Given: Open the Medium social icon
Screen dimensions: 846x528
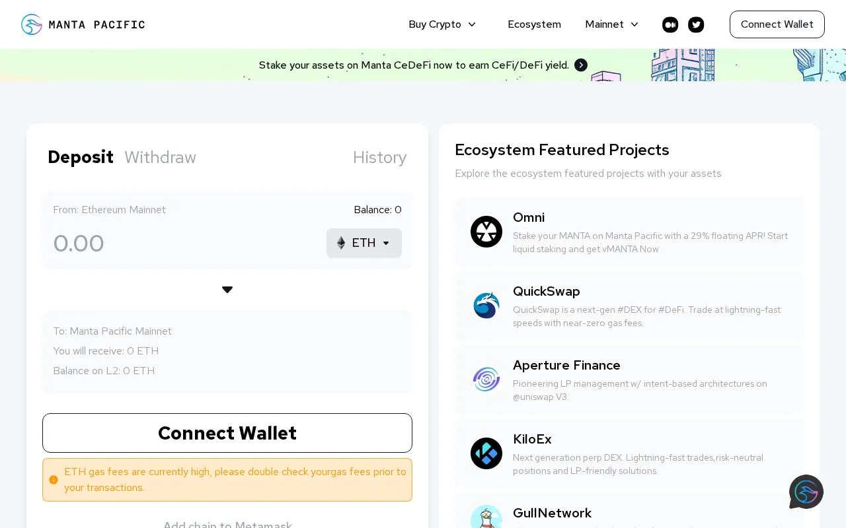Looking at the screenshot, I should click(x=670, y=24).
